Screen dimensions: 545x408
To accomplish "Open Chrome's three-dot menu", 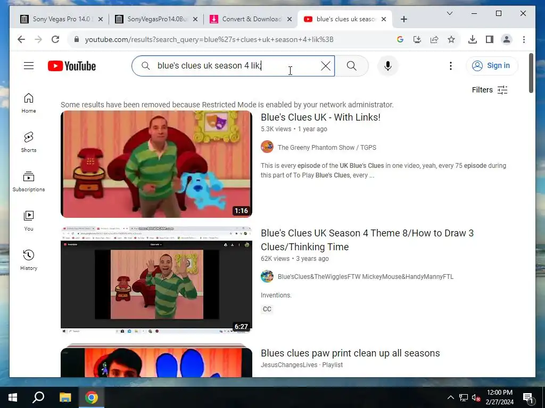I will point(524,39).
